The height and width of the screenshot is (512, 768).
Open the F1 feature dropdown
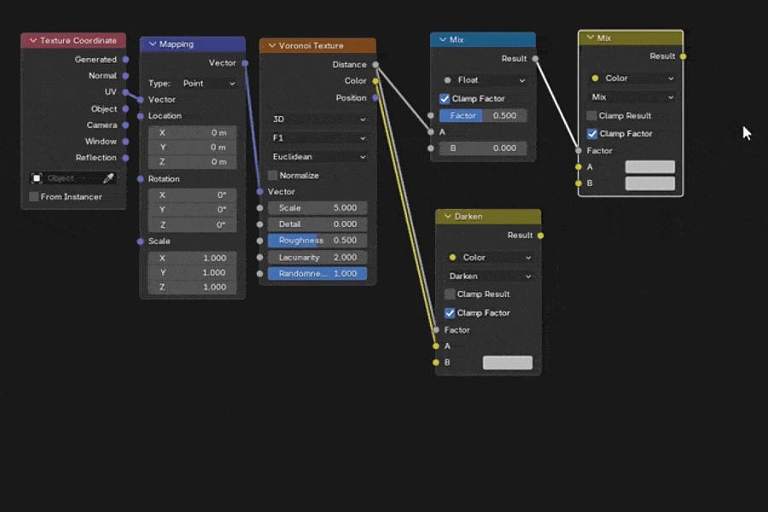tap(319, 138)
